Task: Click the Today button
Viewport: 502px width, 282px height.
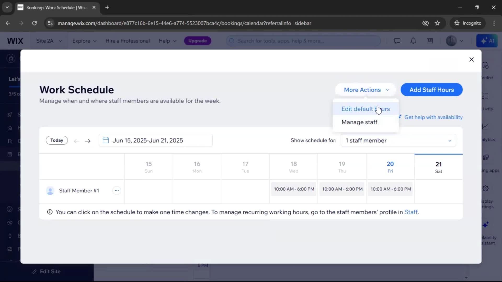Action: click(57, 140)
